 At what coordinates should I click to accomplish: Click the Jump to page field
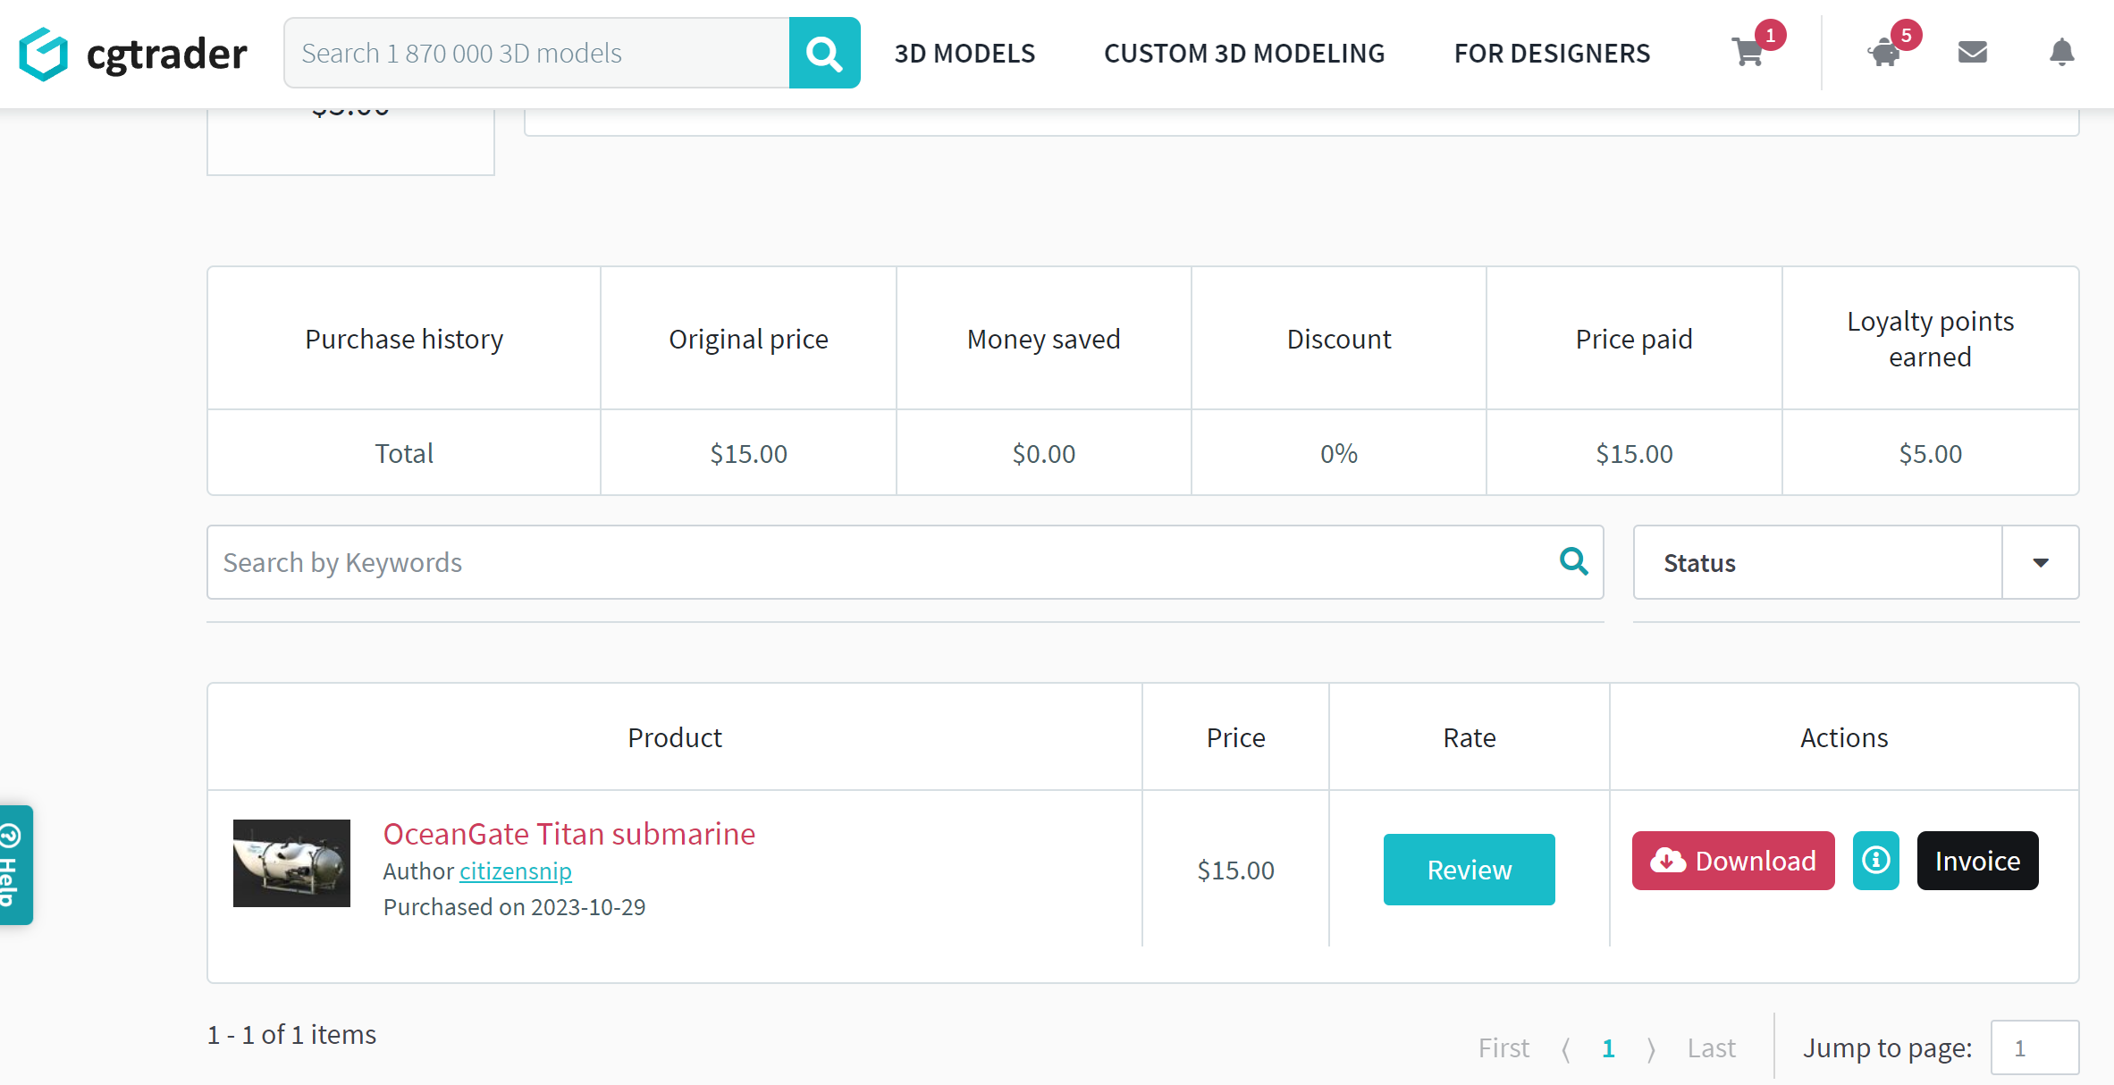2034,1047
